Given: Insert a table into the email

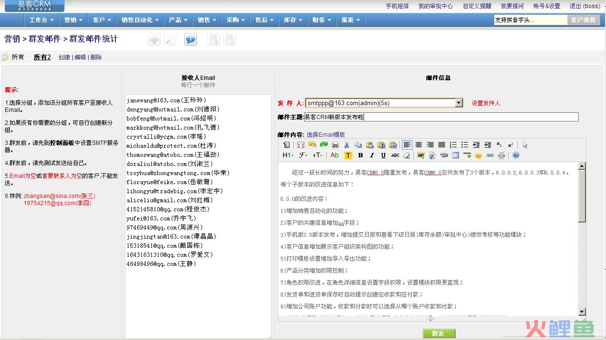Looking at the screenshot, I should (x=456, y=155).
